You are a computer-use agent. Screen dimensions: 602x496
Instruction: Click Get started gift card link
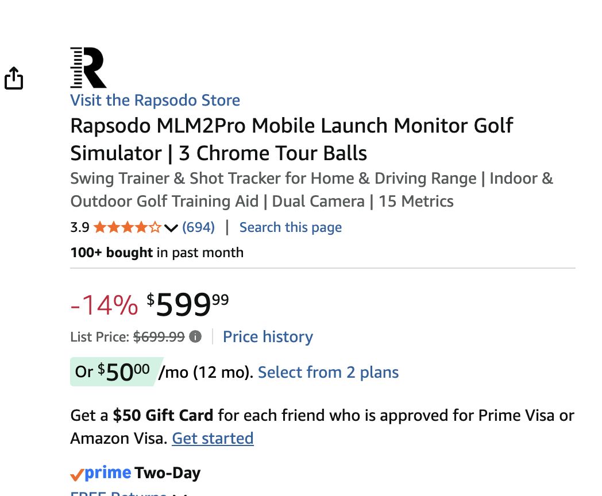point(213,438)
